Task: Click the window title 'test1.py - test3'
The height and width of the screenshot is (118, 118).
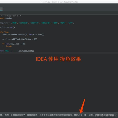Action: [60, 2]
